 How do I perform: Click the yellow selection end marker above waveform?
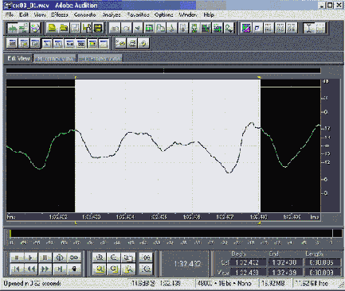pyautogui.click(x=259, y=77)
